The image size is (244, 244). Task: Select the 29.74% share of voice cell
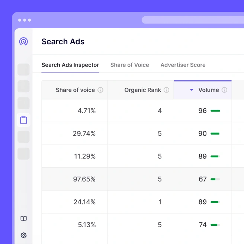(75, 134)
